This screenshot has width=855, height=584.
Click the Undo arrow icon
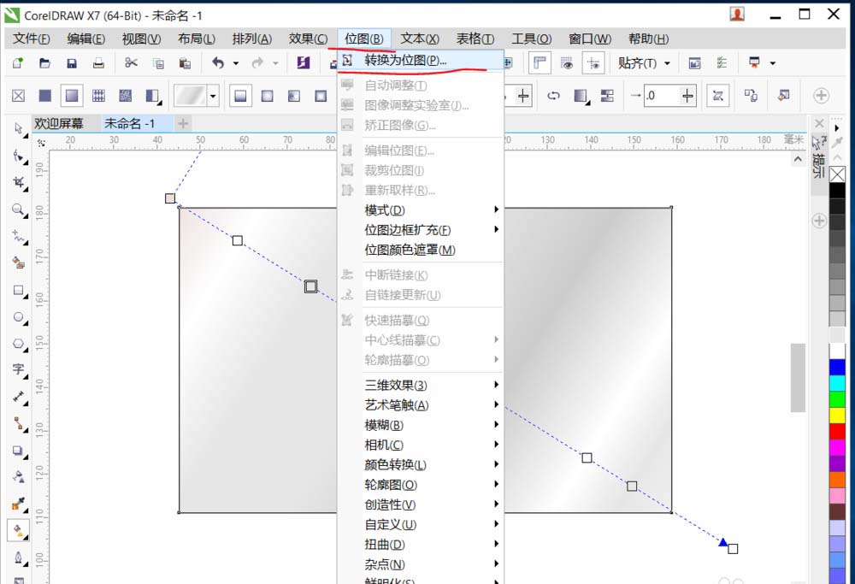click(220, 62)
